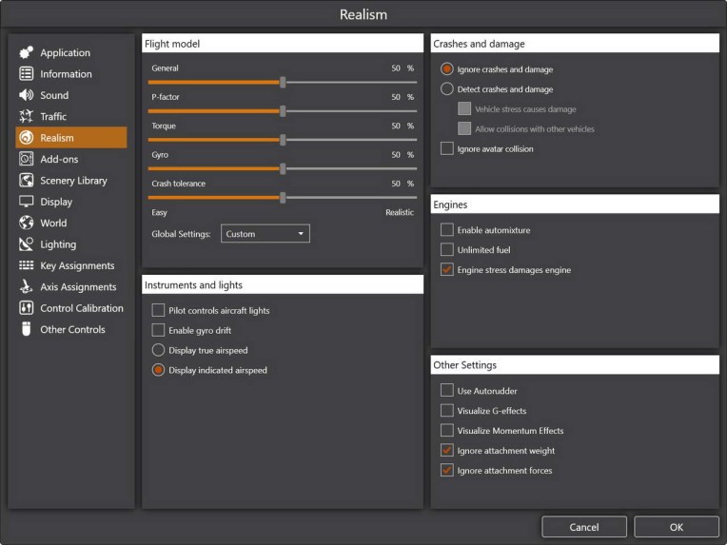Click the Lighting icon in sidebar
The width and height of the screenshot is (727, 545).
pos(27,244)
